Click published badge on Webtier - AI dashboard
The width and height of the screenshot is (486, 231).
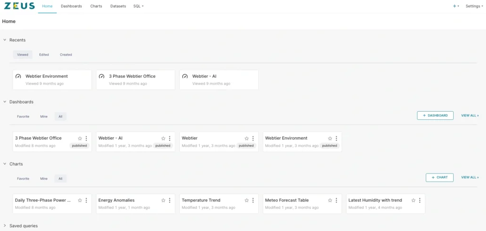coord(163,145)
